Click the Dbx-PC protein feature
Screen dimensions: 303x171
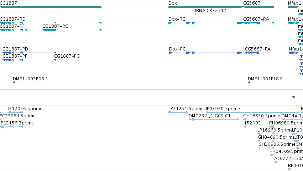(205, 53)
